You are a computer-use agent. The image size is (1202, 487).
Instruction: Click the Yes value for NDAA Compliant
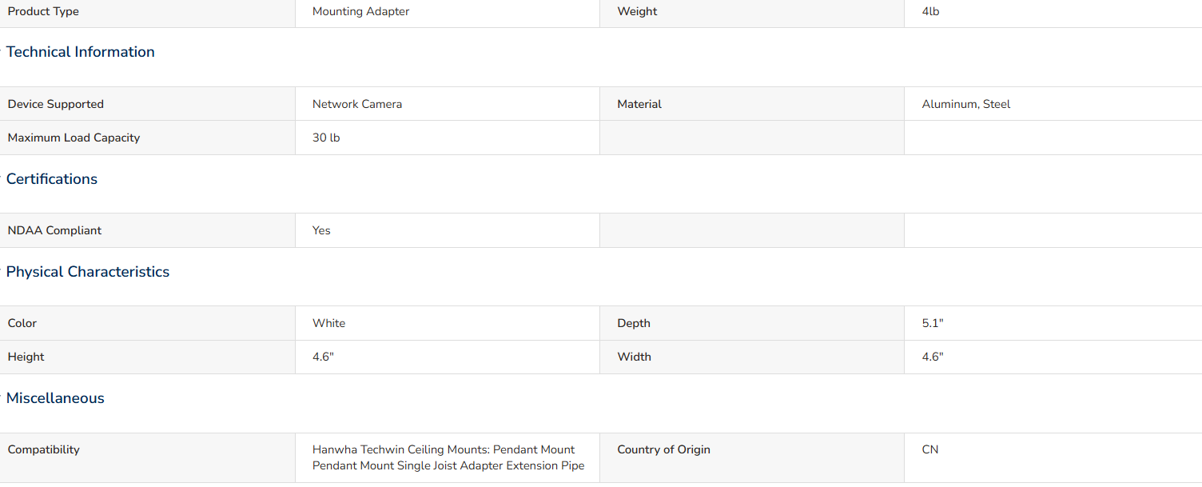(321, 230)
